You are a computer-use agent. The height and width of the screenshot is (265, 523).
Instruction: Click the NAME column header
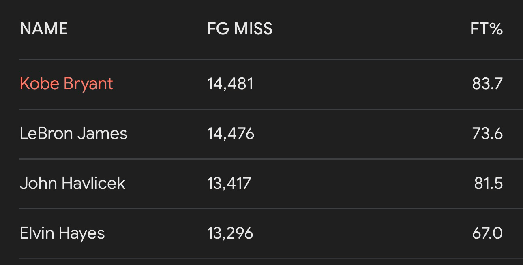(44, 29)
